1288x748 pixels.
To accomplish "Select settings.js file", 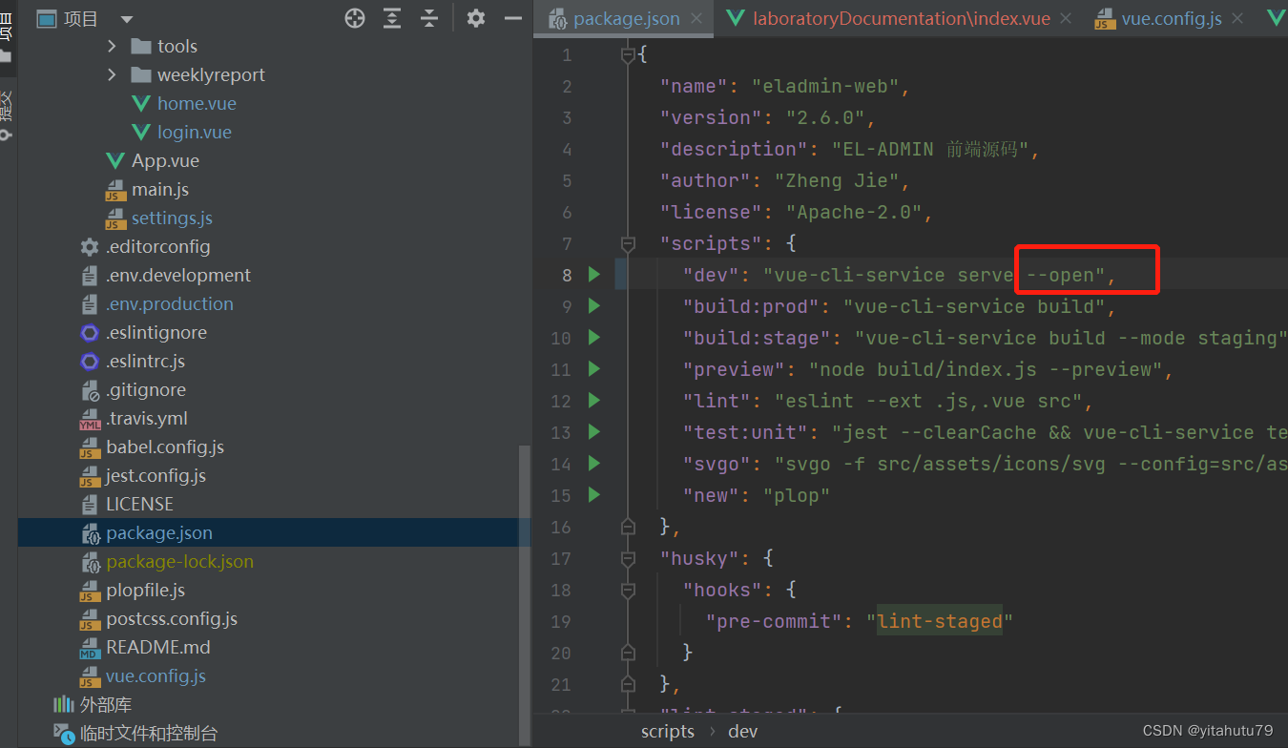I will 172,218.
